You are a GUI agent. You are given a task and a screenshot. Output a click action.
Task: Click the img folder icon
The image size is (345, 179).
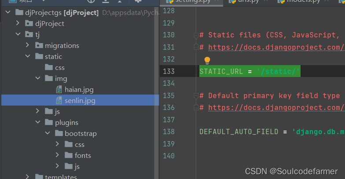click(x=49, y=78)
